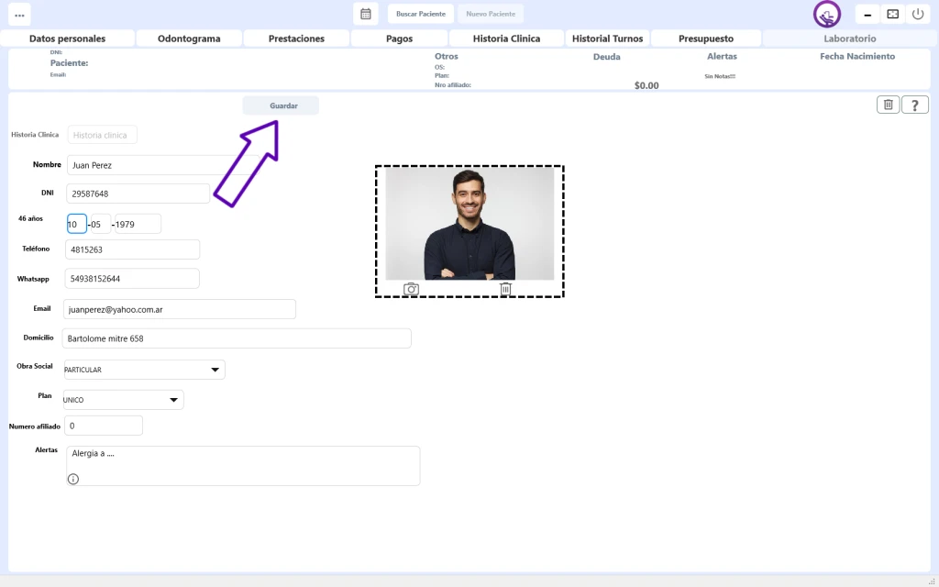Open the Historia Clinica tab

point(506,39)
